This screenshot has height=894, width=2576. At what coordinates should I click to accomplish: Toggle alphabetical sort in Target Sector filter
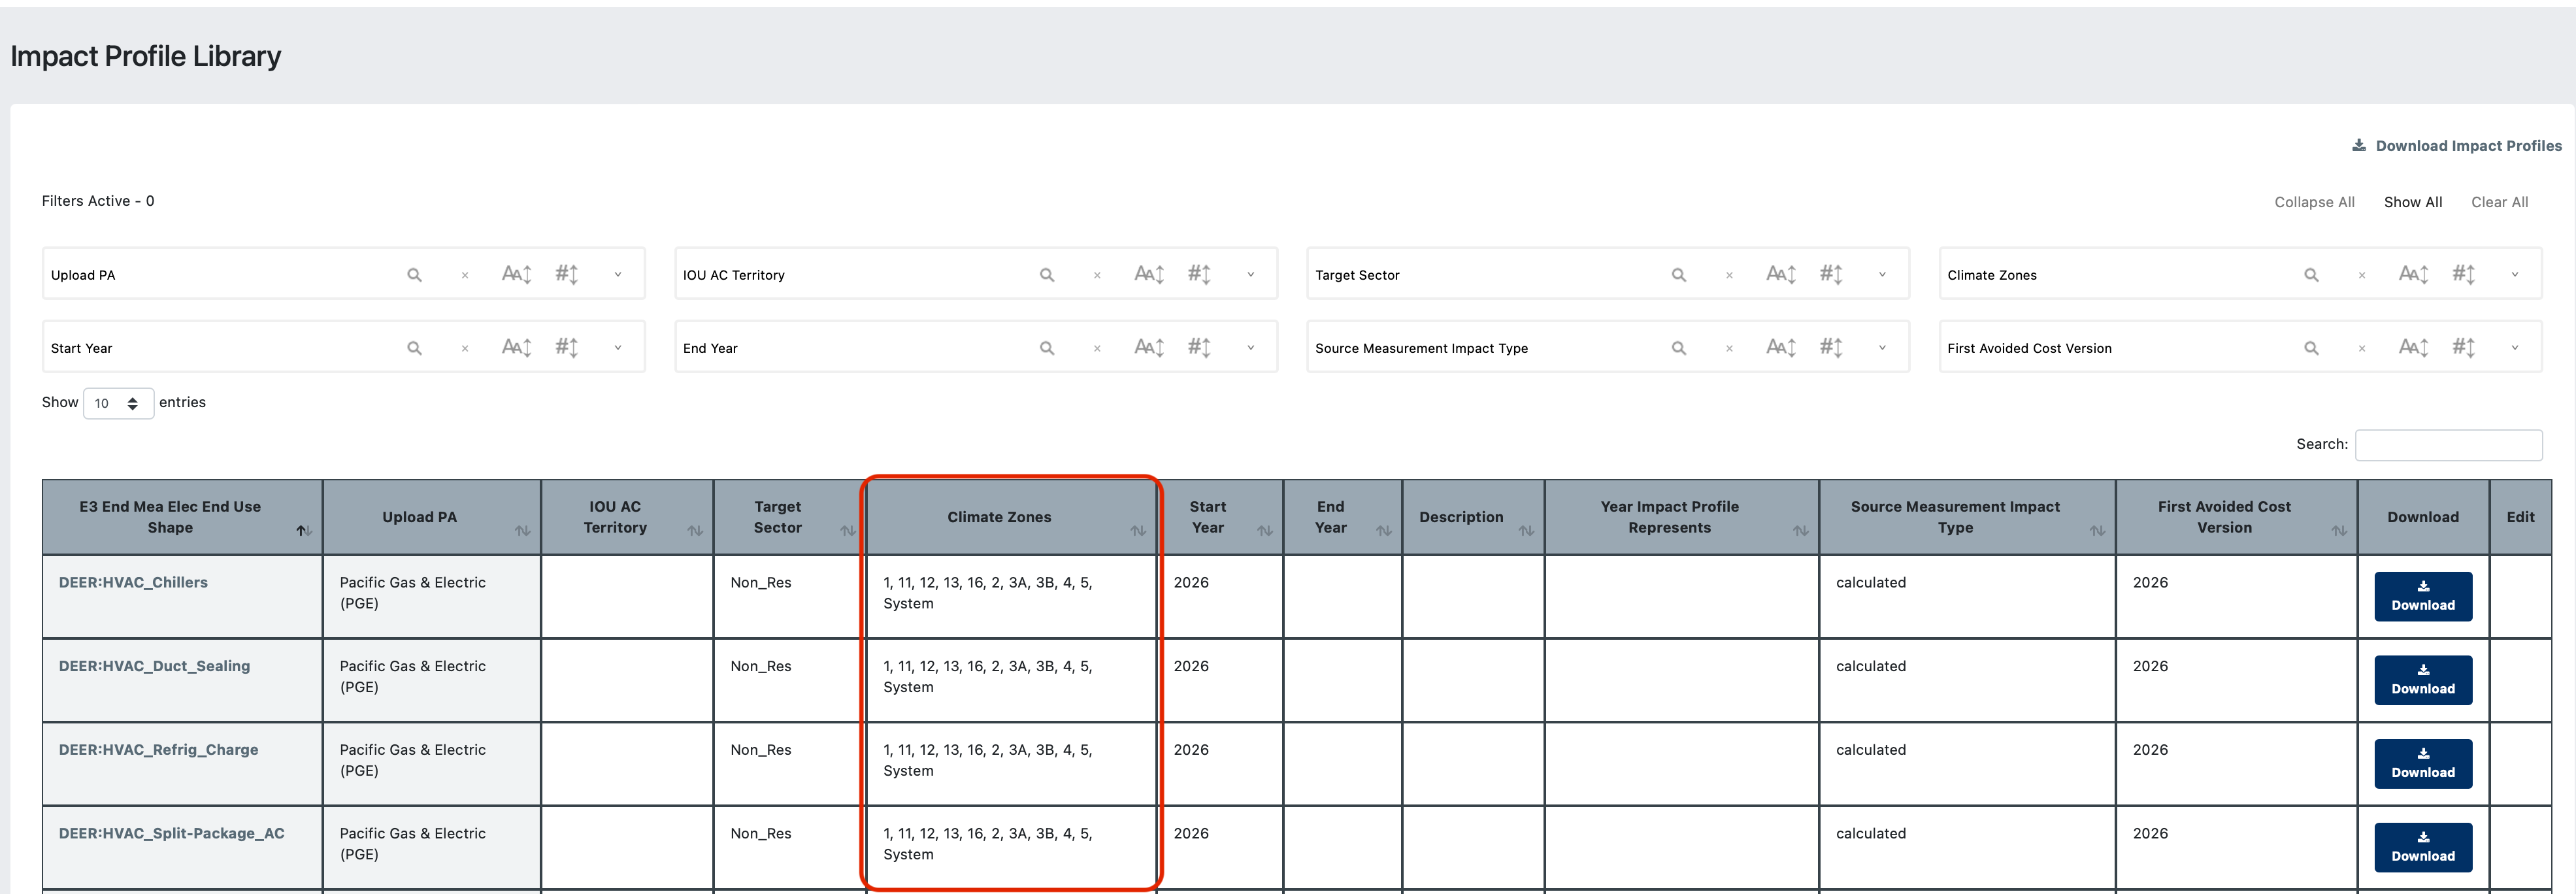tap(1781, 274)
